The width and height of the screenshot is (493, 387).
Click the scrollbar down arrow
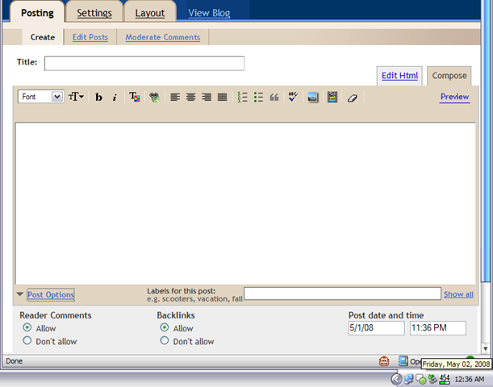(486, 348)
